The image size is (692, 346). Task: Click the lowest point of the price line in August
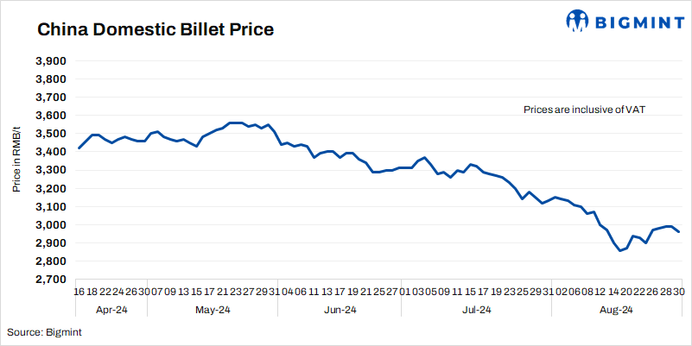pyautogui.click(x=619, y=251)
